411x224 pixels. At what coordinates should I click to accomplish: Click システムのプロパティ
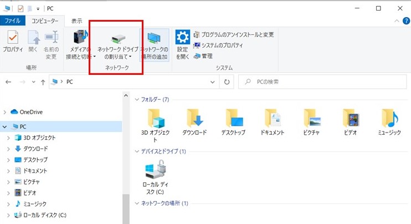(218, 45)
